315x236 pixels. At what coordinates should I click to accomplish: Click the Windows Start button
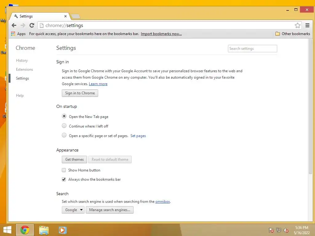(7, 230)
